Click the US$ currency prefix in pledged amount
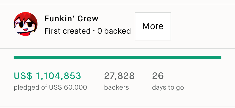Screen dimensions: 235x108 tap(23, 76)
